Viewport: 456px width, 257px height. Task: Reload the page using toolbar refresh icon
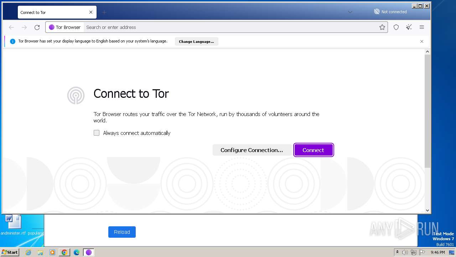[x=37, y=27]
